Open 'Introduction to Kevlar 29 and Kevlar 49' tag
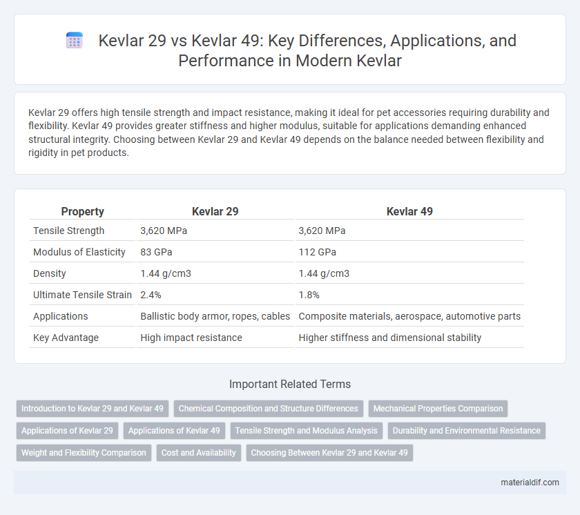Viewport: 580px width, 515px height. 93,409
